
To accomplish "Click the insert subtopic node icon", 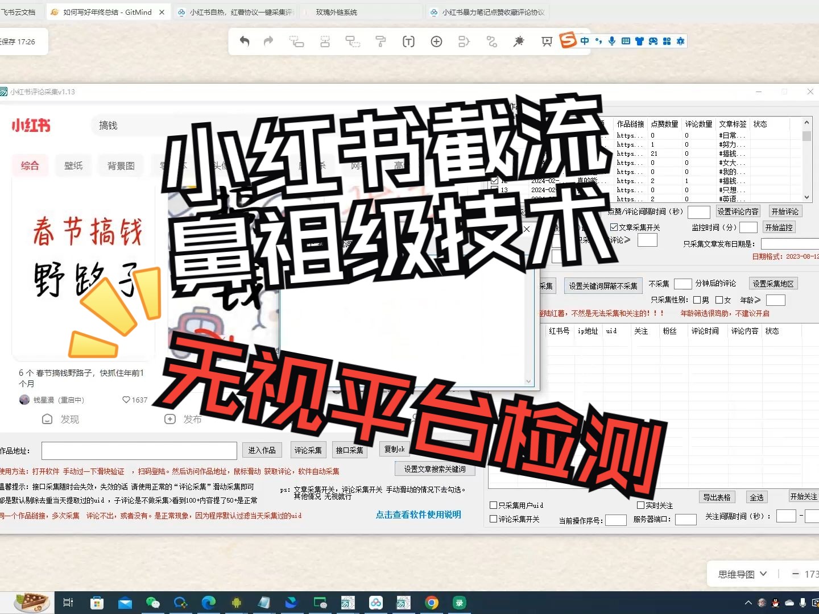I will pyautogui.click(x=296, y=41).
